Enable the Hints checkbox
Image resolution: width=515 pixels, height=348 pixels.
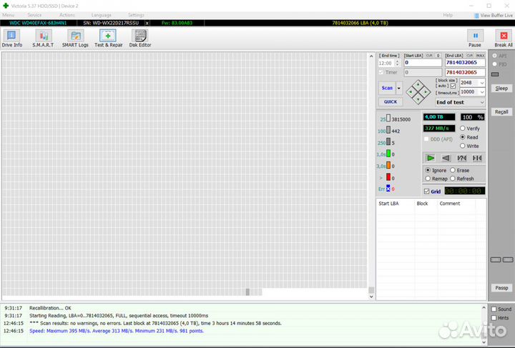tap(494, 317)
